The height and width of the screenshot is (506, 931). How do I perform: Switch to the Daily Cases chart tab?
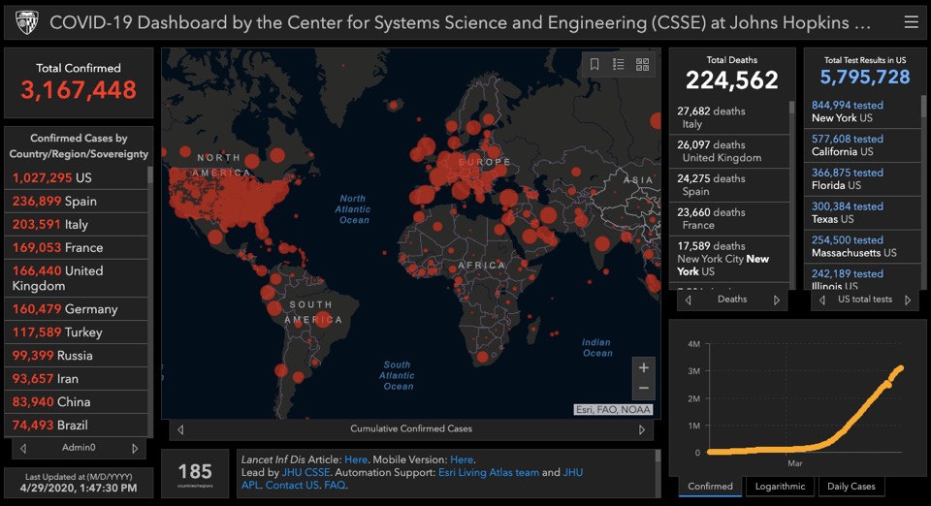tap(851, 487)
